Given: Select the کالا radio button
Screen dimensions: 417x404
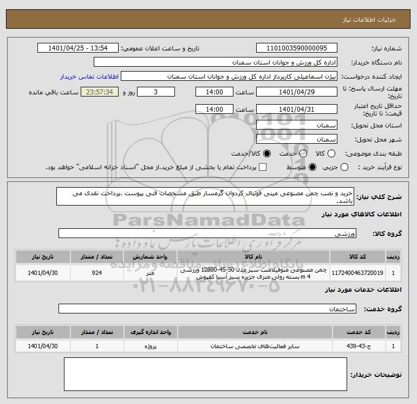Looking at the screenshot, I should click(331, 153).
